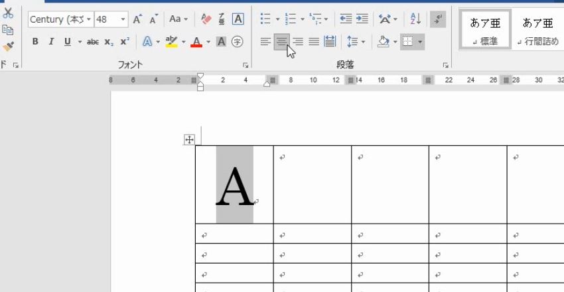Screen dimensions: 564x292
Task: Launch Font dialog box
Action: 246,66
